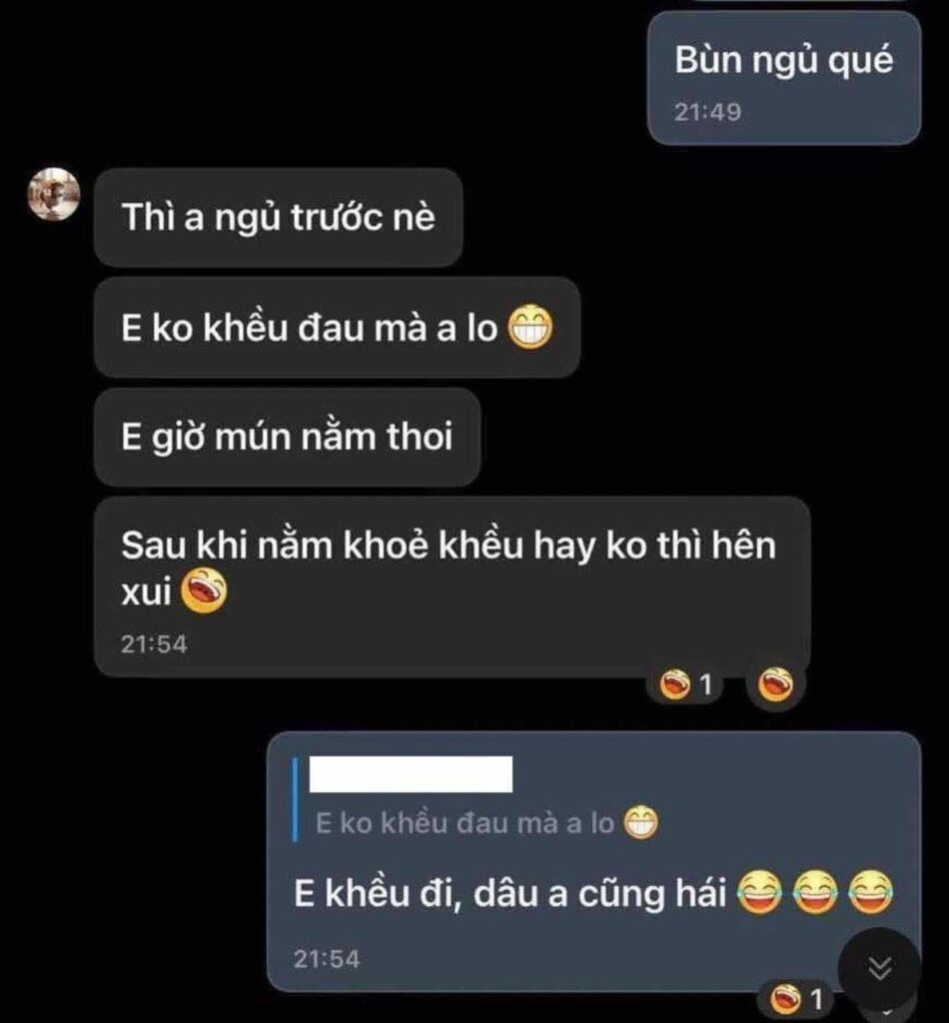Viewport: 949px width, 1023px height.
Task: Select the 'E giờ mún nằm thoi' bubble
Action: pos(288,438)
